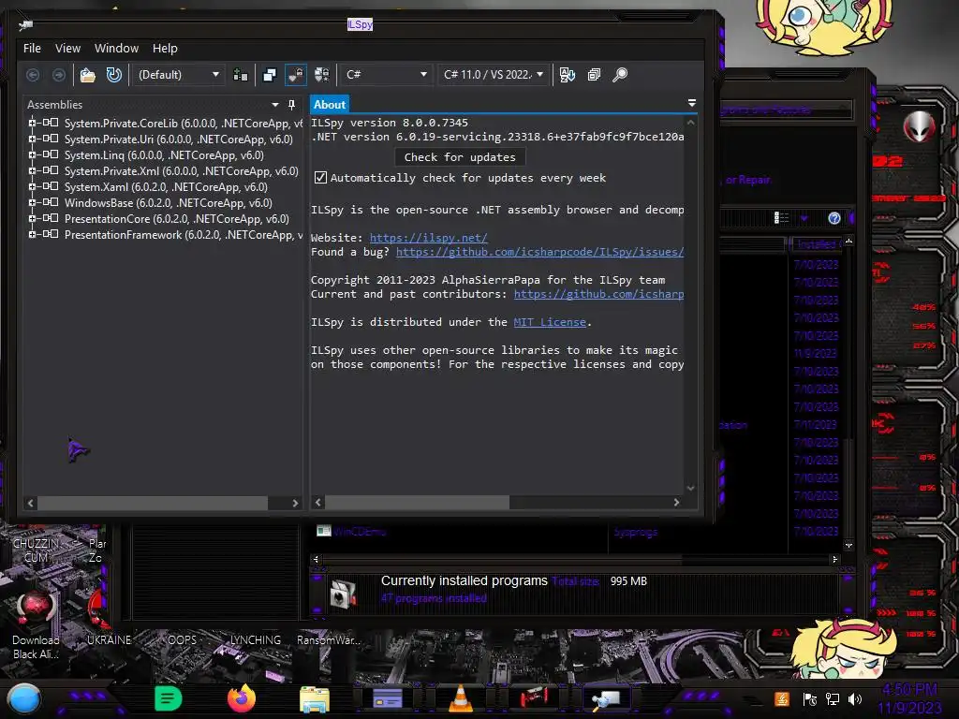Open the C# language dropdown
Image resolution: width=959 pixels, height=719 pixels.
[x=386, y=75]
